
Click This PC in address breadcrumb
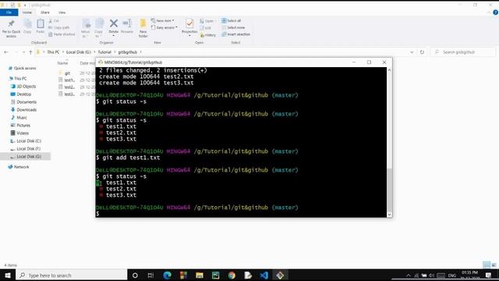tap(53, 52)
